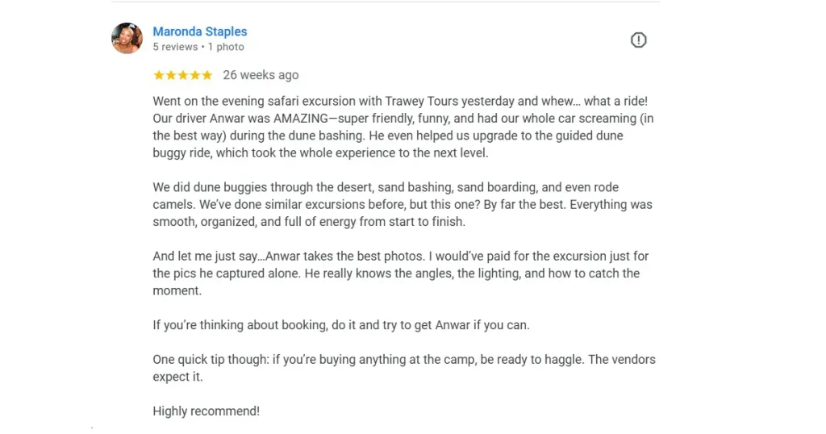The height and width of the screenshot is (434, 826).
Task: Open the Maronda Staples profile link
Action: coord(200,31)
